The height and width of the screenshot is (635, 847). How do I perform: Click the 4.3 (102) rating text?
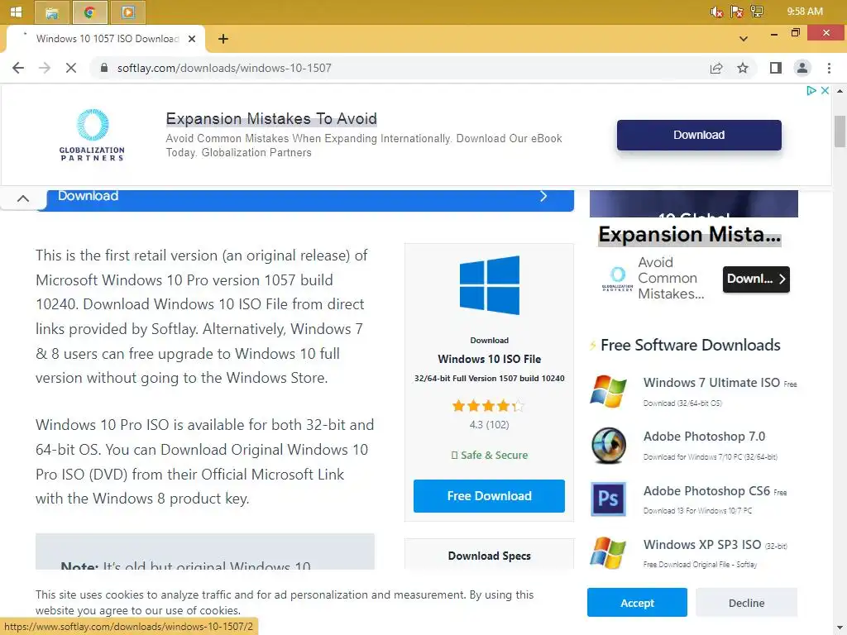click(490, 424)
